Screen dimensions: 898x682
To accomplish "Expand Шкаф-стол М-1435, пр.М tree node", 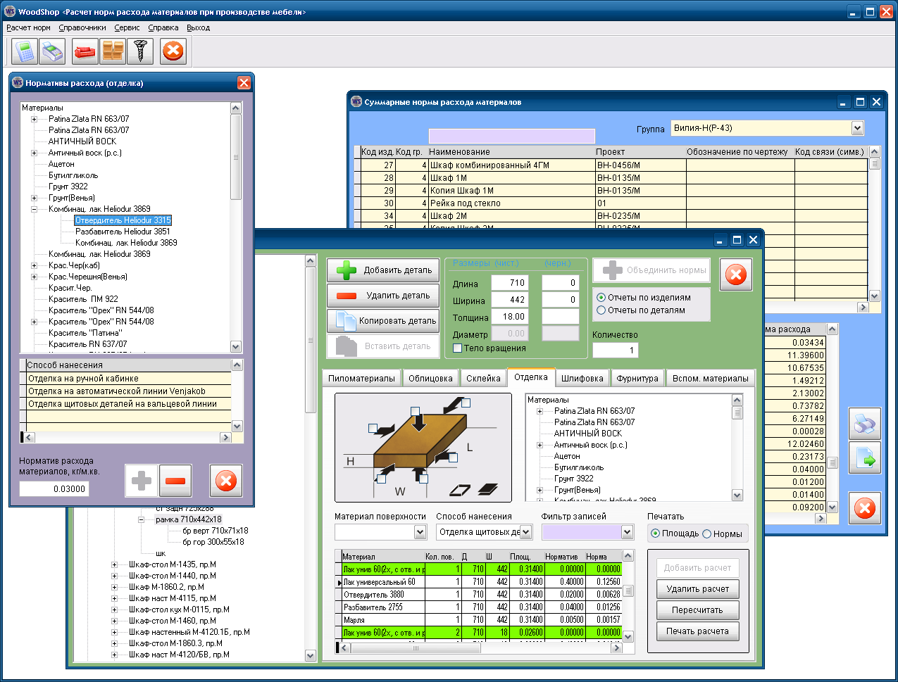I will (x=114, y=564).
